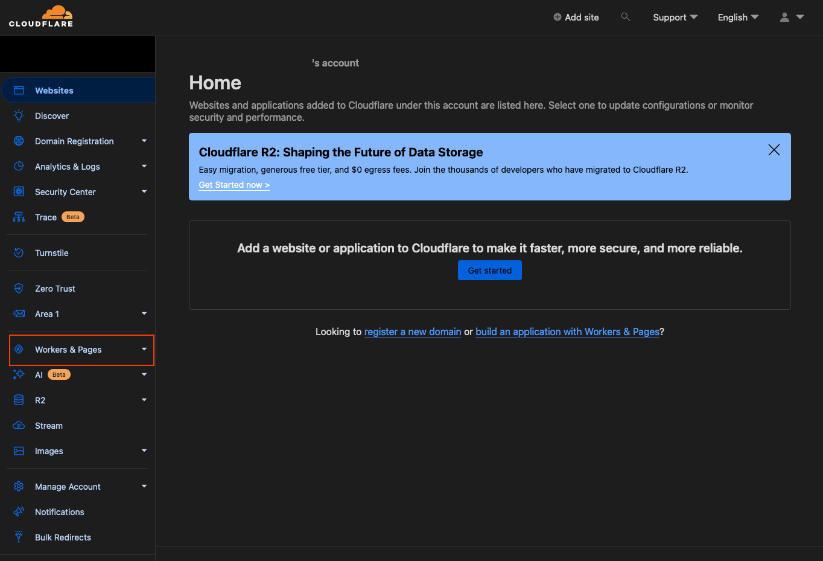
Task: Click the Trace network diagram icon
Action: point(19,217)
